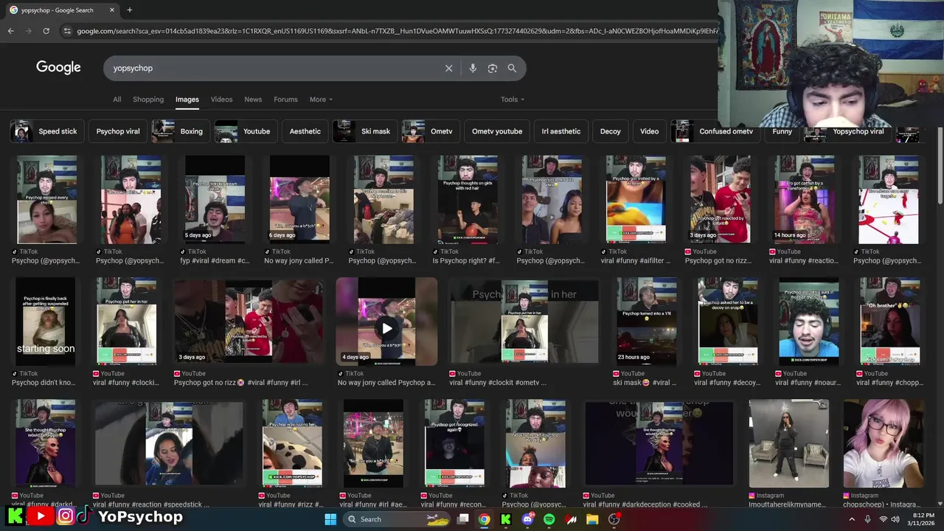The width and height of the screenshot is (944, 531).
Task: Click the yopsychop search input field
Action: click(x=273, y=68)
